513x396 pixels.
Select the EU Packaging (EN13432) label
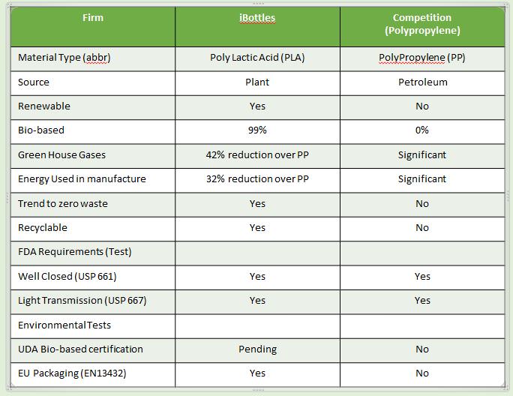coord(72,373)
